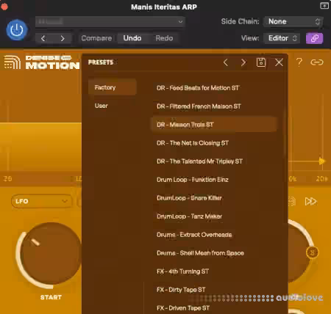Image resolution: width=331 pixels, height=314 pixels.
Task: Toggle the purple link button
Action: pos(314,38)
